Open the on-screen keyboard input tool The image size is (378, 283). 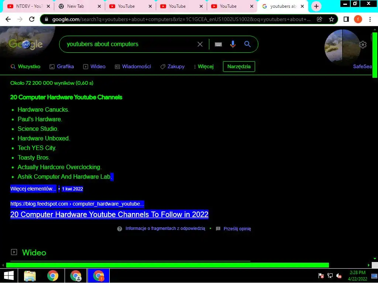tap(218, 44)
